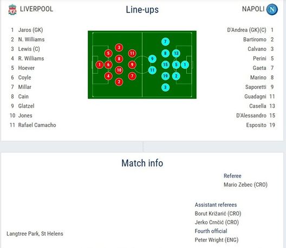The width and height of the screenshot is (286, 248).
Task: Click the Match info section heading
Action: point(142,163)
